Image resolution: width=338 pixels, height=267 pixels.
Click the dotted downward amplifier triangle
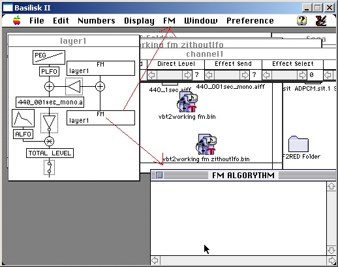point(49,123)
